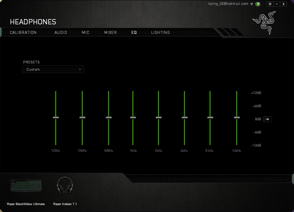The width and height of the screenshot is (294, 212).
Task: Click the 500Hz slider handle
Action: [x=109, y=118]
